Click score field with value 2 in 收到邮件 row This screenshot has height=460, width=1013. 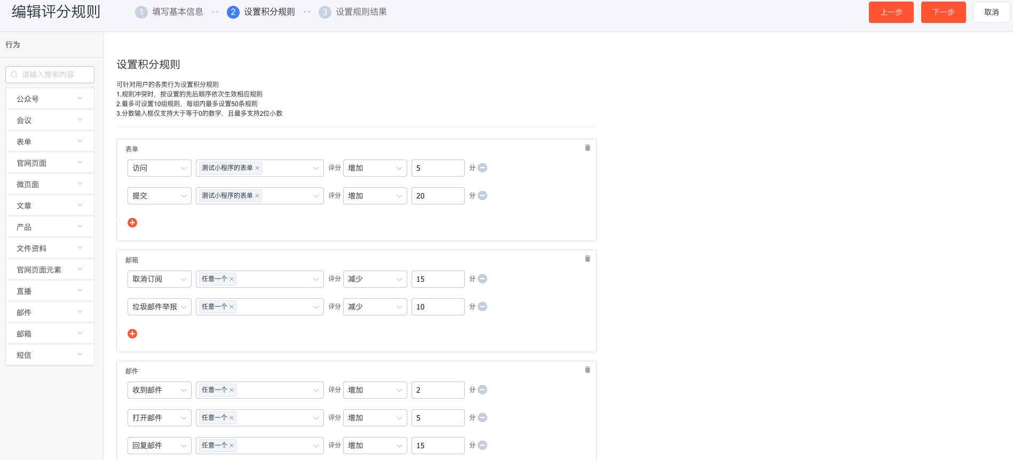point(438,390)
